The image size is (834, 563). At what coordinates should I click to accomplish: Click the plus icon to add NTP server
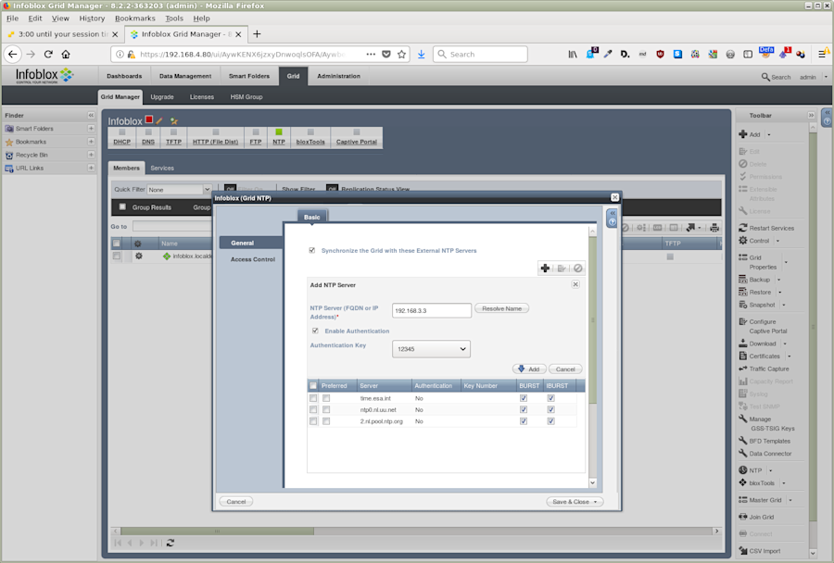pos(545,269)
